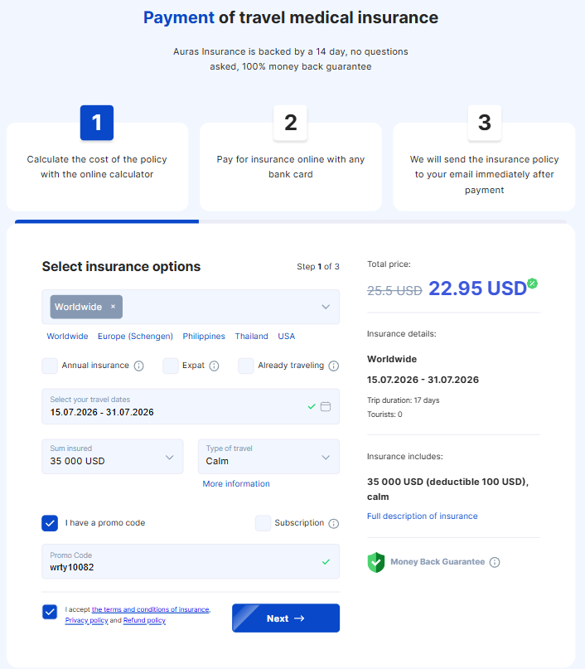Open the info tooltip beside Annual insurance
Image resolution: width=585 pixels, height=669 pixels.
click(138, 366)
